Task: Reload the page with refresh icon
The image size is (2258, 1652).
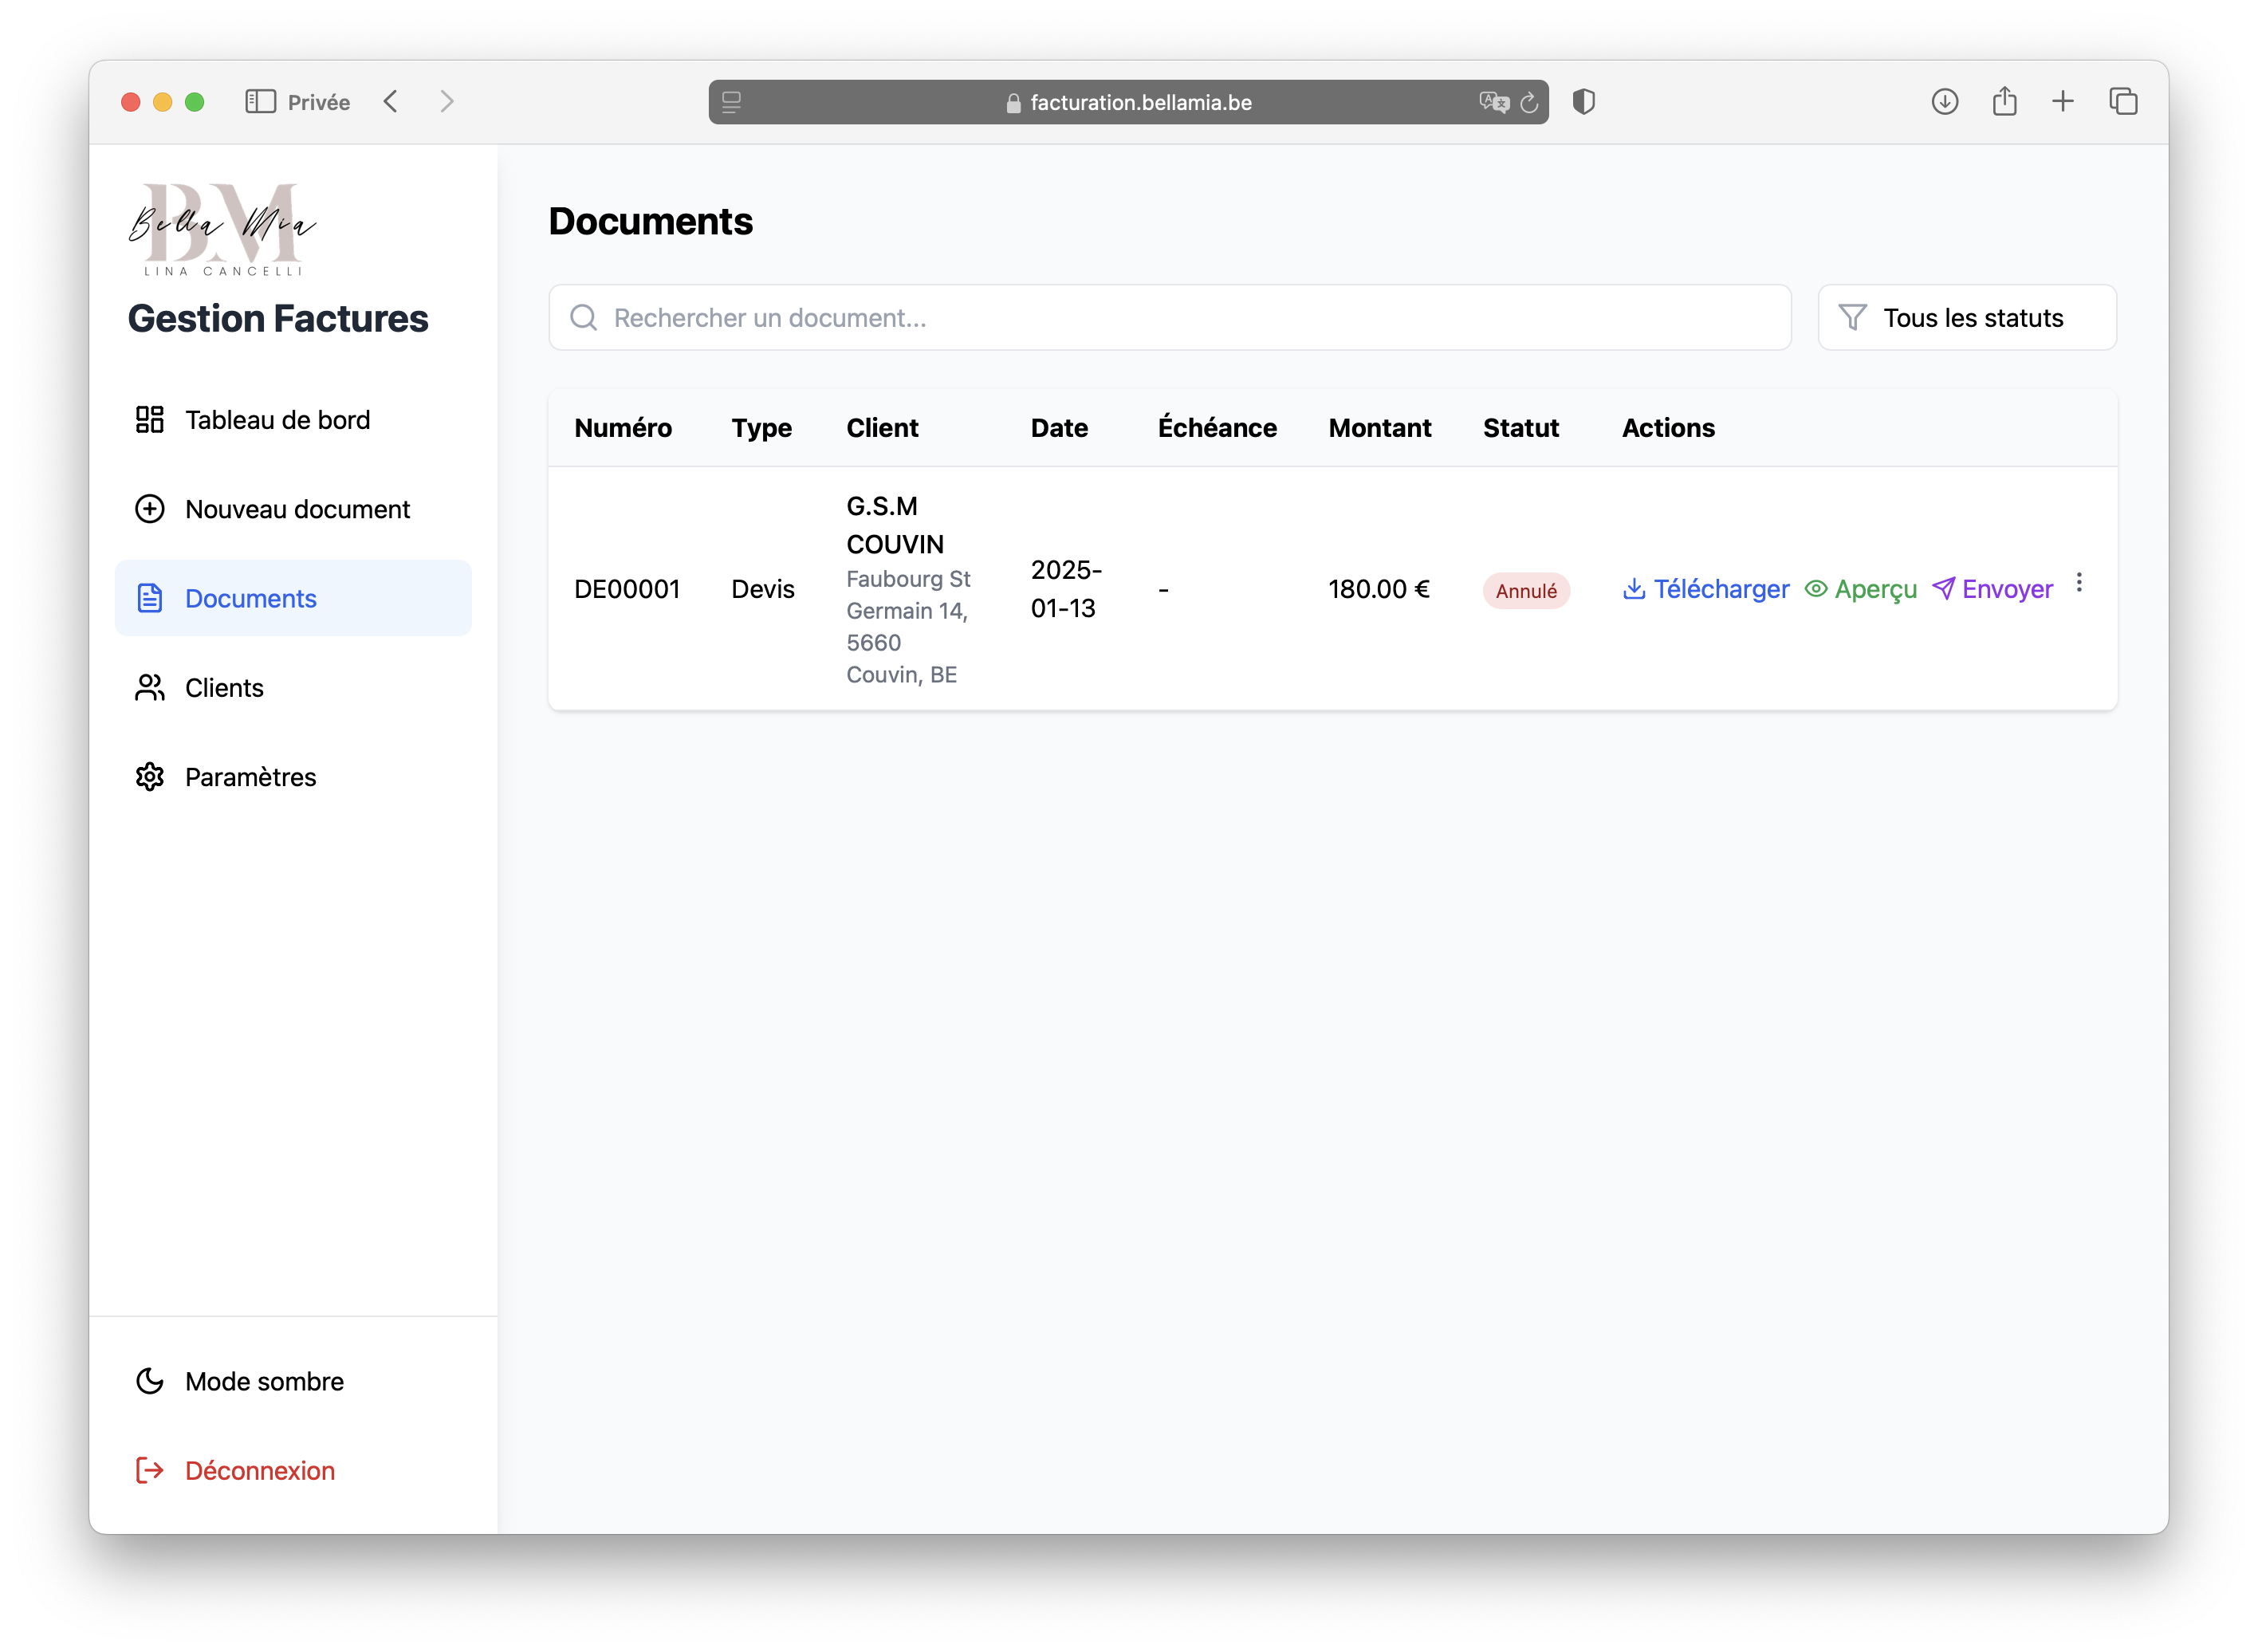Action: pos(1529,102)
